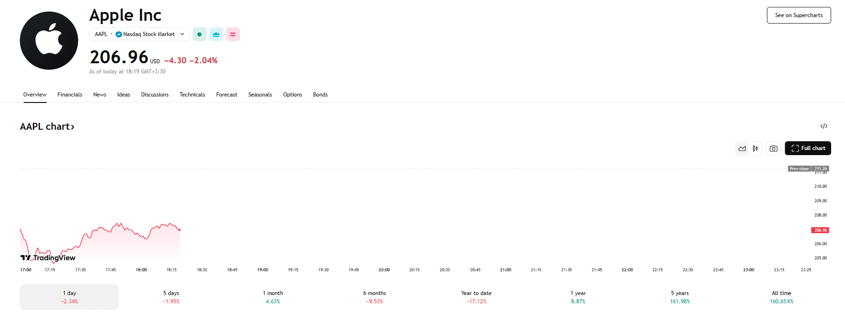Click See on Supercharts button
This screenshot has width=845, height=325.
[799, 15]
